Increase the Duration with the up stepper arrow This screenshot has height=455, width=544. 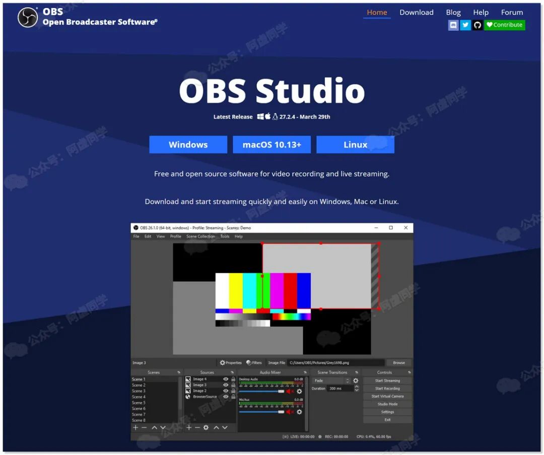tap(357, 387)
